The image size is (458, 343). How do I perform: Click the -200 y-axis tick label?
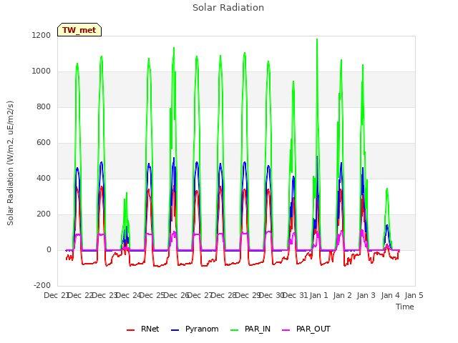pyautogui.click(x=42, y=285)
